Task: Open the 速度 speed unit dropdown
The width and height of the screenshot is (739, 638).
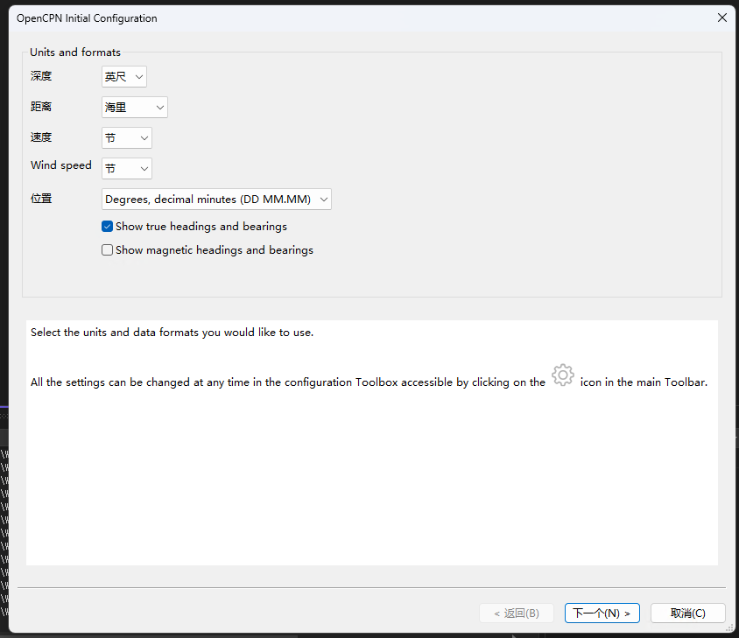Action: [127, 138]
